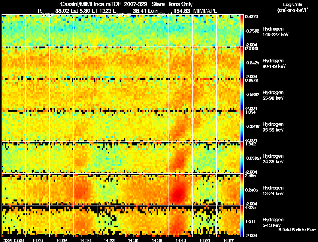Screen dimensions: 318x242
Task: Click the 0.4870 scale maximum value
Action: 252,17
